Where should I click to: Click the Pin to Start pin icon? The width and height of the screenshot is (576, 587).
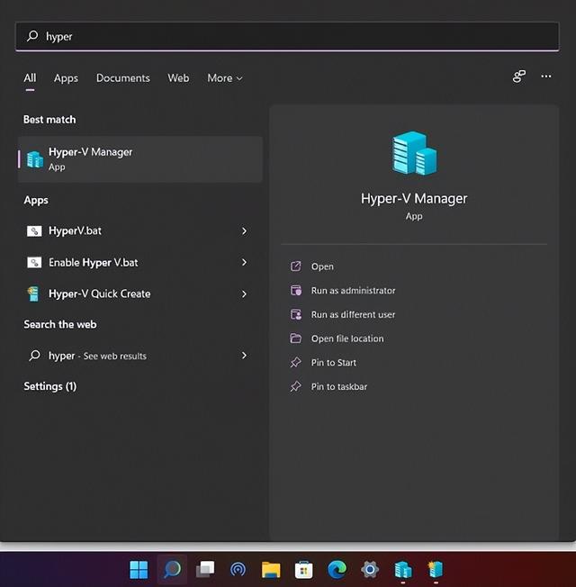(296, 362)
